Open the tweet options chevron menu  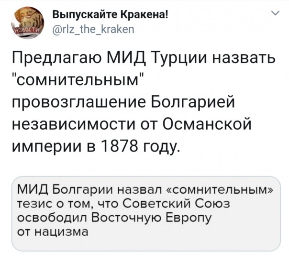point(275,14)
